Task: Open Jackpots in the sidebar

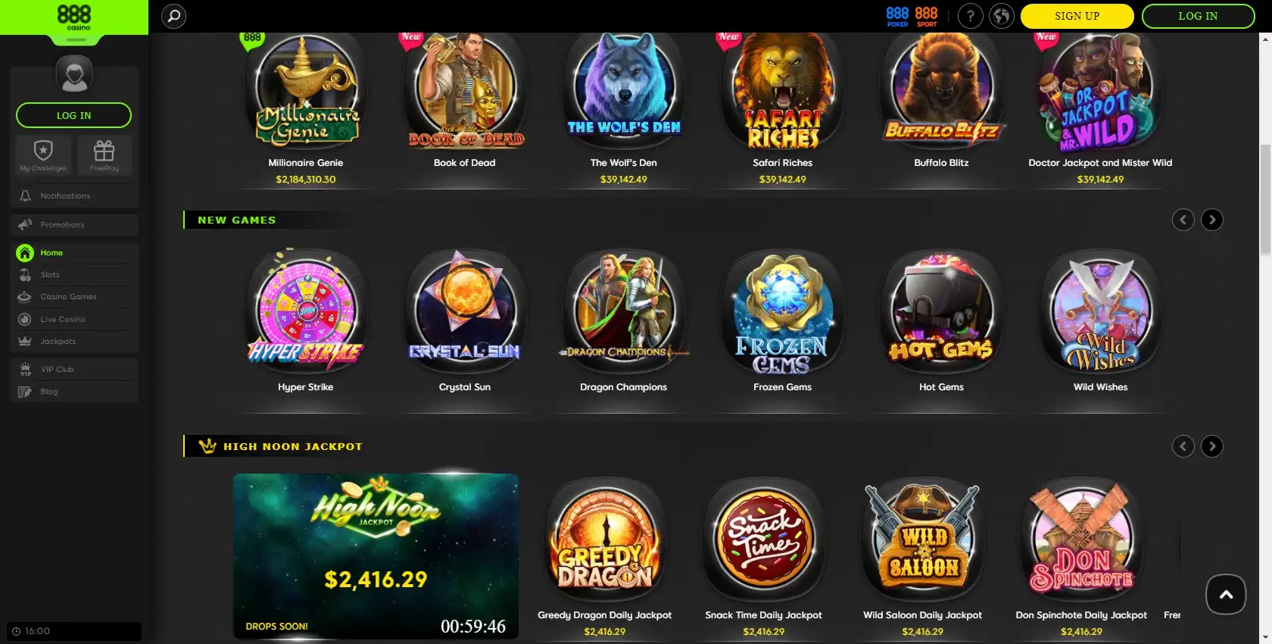Action: click(x=74, y=341)
